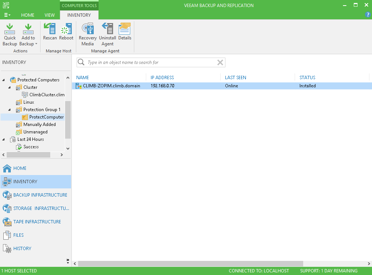Click the magnifier search icon
372x275 pixels.
(81, 62)
